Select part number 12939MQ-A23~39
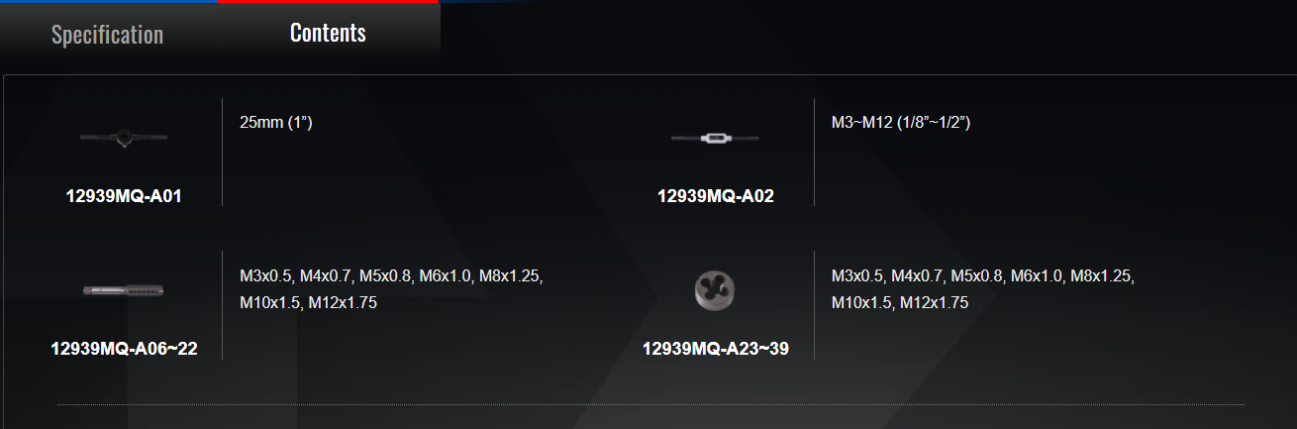This screenshot has height=429, width=1297. 716,349
